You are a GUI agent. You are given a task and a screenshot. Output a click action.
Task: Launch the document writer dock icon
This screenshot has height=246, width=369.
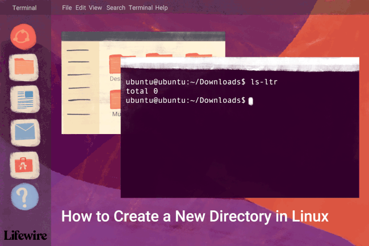point(25,99)
